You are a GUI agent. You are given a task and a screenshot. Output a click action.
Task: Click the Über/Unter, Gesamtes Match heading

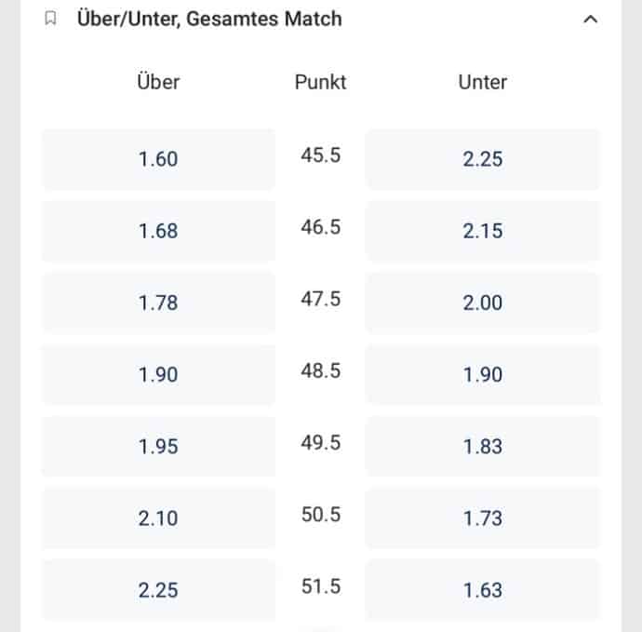(x=209, y=19)
